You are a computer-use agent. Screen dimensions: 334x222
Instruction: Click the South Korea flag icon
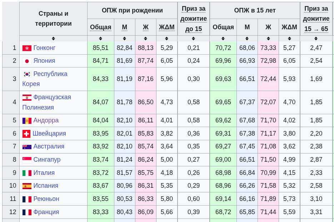point(27,74)
